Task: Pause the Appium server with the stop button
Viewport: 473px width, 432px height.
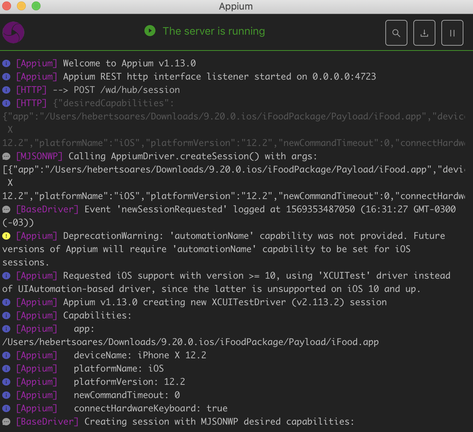Action: click(452, 33)
